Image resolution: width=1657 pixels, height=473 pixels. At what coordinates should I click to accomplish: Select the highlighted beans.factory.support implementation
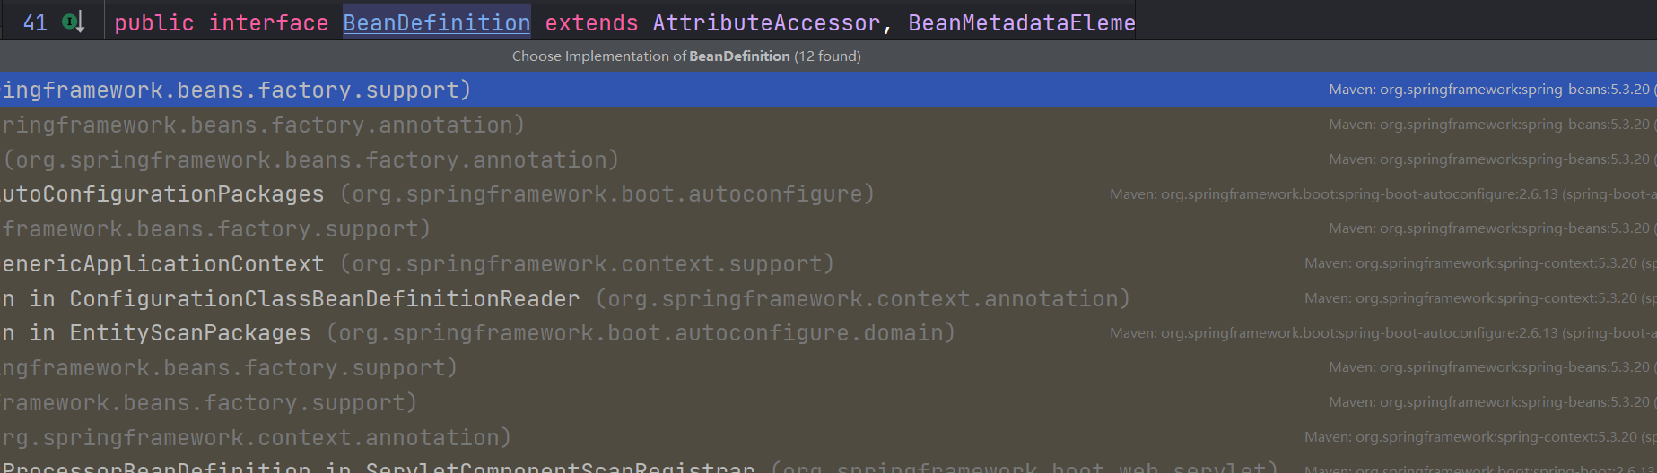coord(235,90)
